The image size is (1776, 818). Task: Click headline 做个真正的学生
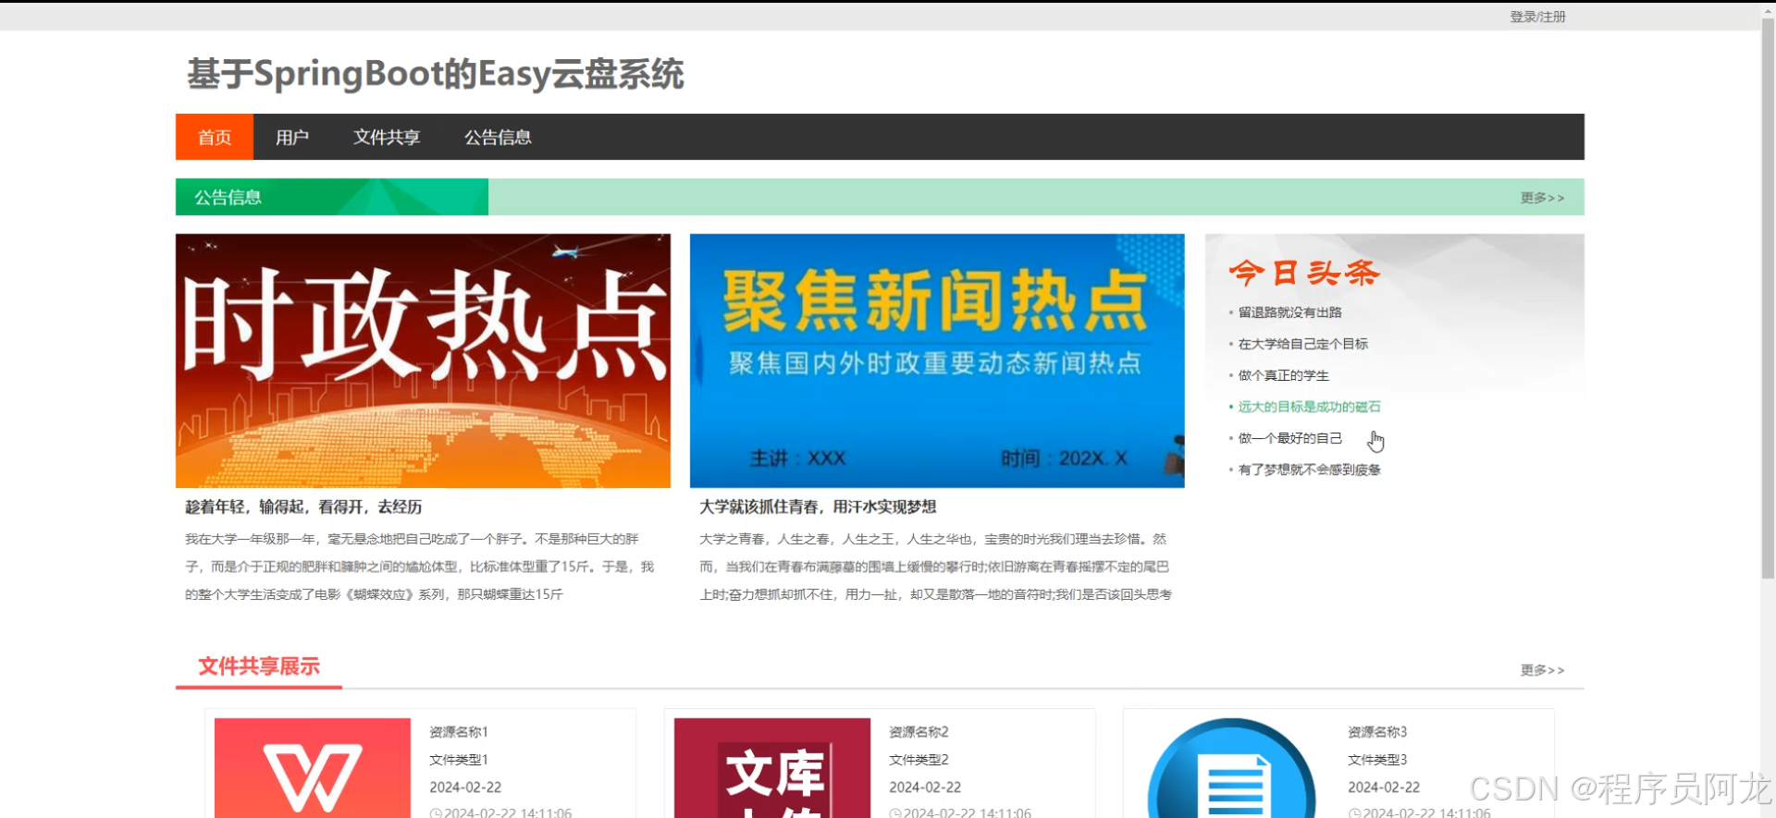click(x=1283, y=375)
